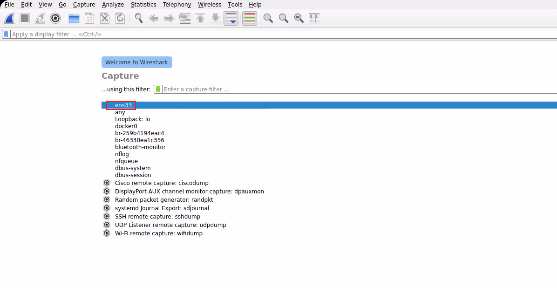Expand the SSH remote capture sshdump entry
The height and width of the screenshot is (288, 557).
pos(107,216)
